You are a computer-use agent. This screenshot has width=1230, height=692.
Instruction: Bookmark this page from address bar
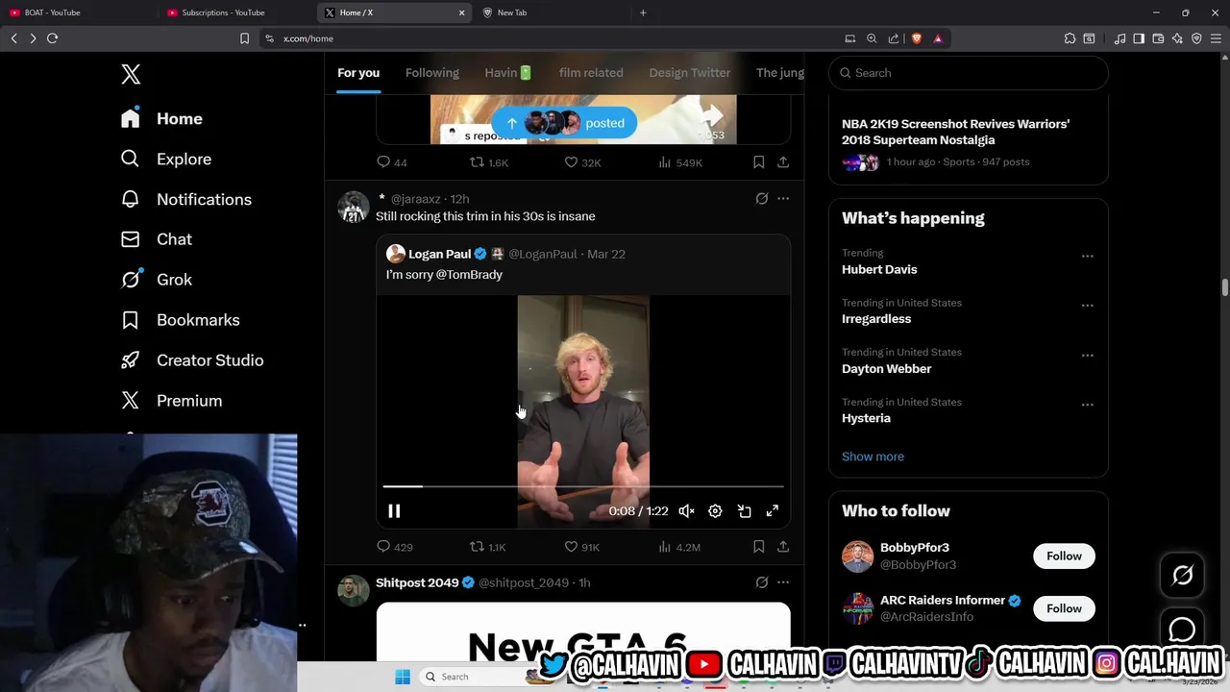point(244,38)
